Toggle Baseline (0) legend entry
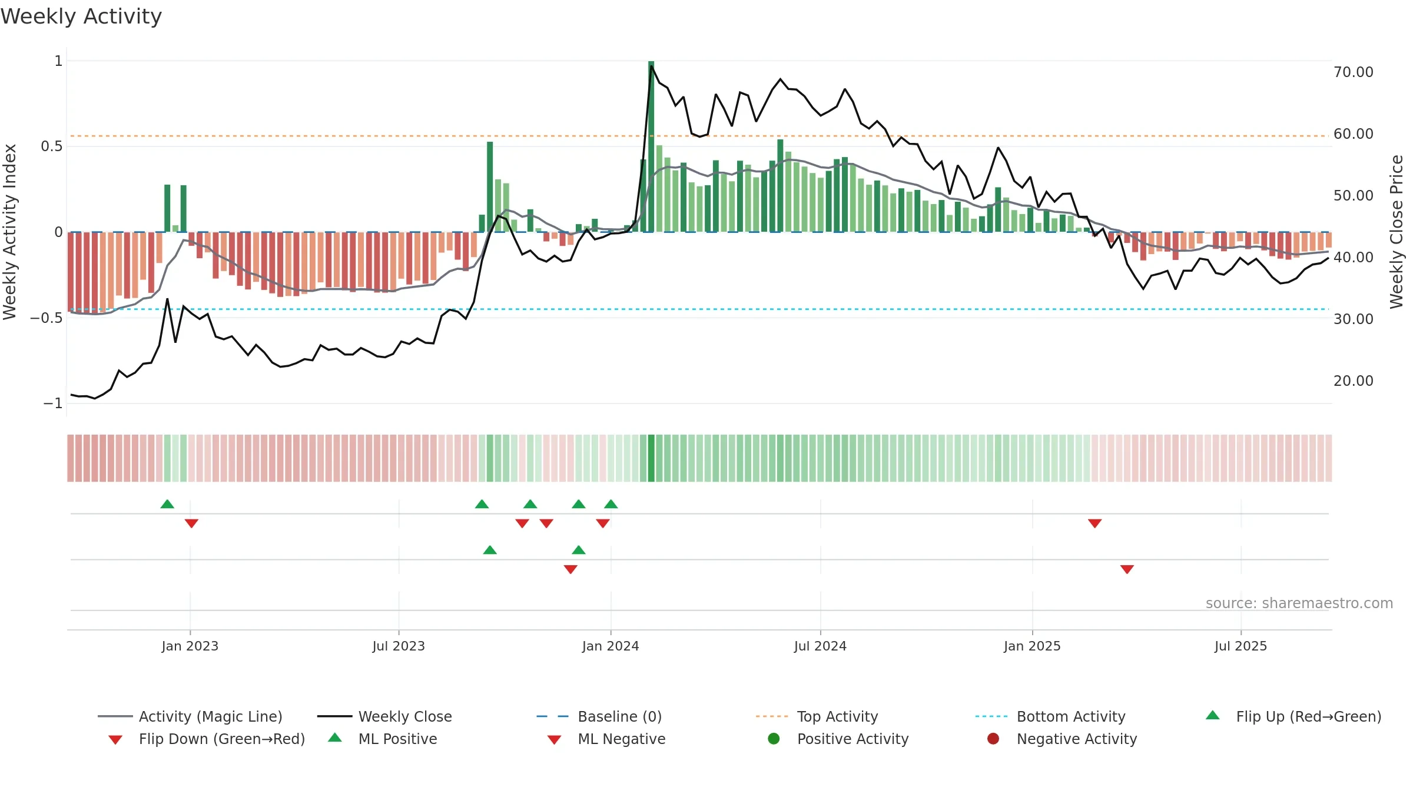The width and height of the screenshot is (1413, 794). tap(599, 716)
